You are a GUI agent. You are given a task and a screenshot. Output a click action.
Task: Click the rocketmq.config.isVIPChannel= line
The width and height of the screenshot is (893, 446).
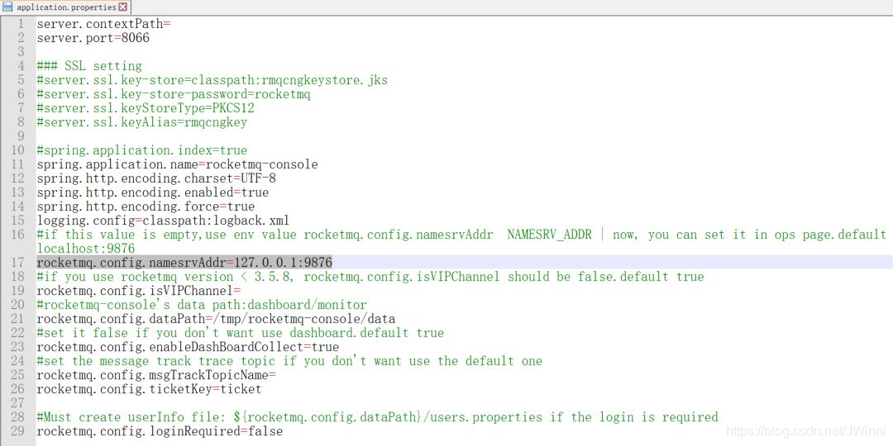click(x=139, y=291)
